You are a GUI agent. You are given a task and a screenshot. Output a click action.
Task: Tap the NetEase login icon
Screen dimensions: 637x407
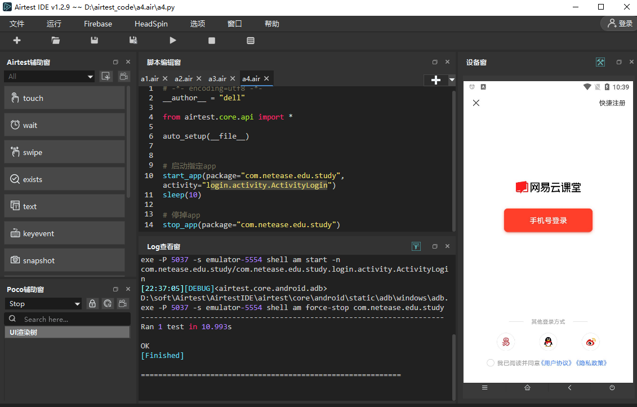pos(506,342)
